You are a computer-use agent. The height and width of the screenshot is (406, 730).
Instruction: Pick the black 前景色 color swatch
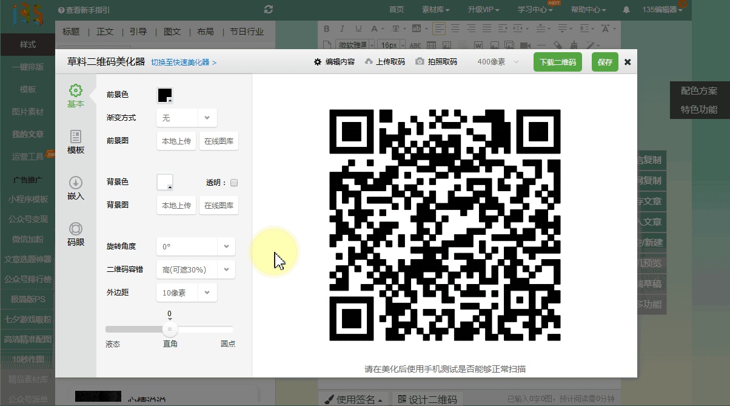tap(165, 95)
